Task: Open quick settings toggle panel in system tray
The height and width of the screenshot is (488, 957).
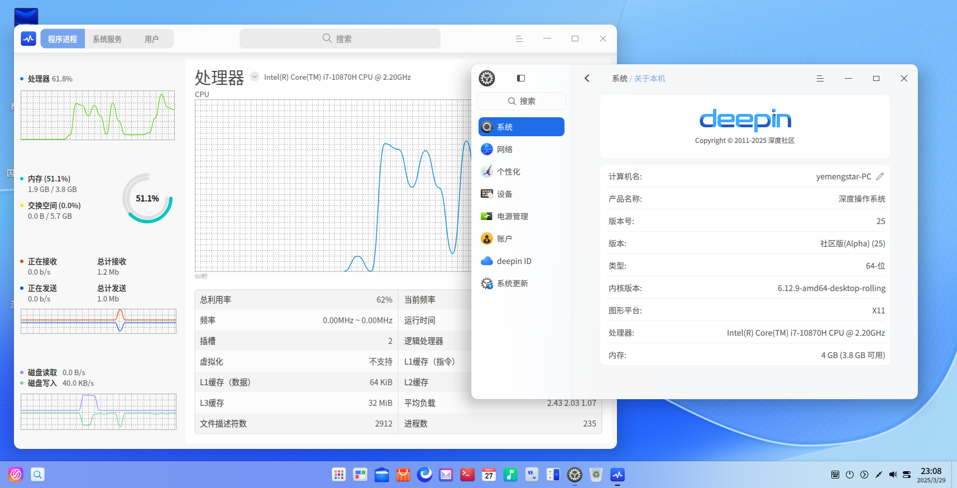Action: tap(907, 475)
